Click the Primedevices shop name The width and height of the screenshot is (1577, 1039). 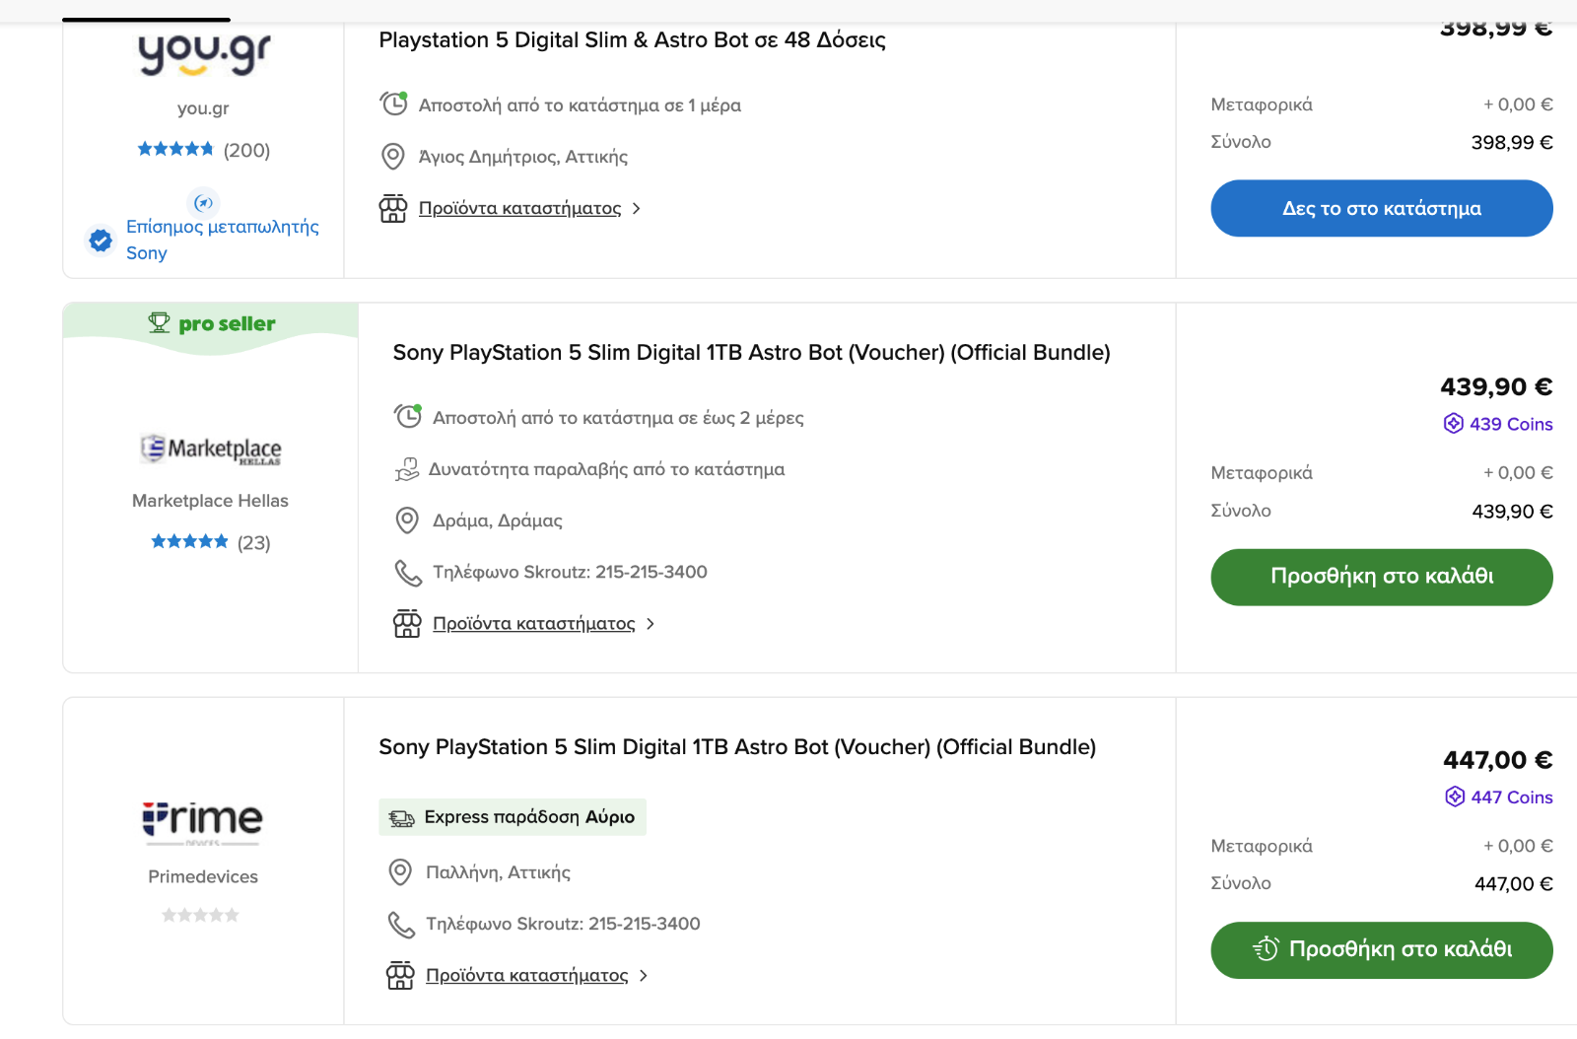click(x=203, y=876)
